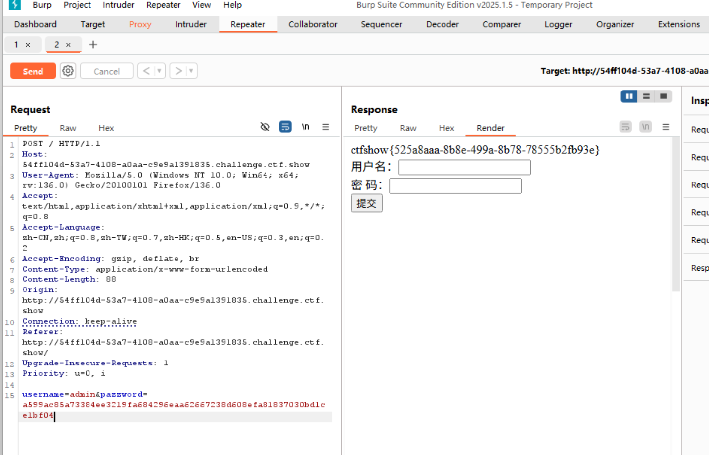
Task: Open the Repeater menu
Action: (x=163, y=5)
